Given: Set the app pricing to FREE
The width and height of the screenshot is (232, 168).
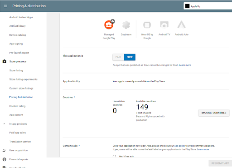Looking at the screenshot, I should click(x=130, y=57).
